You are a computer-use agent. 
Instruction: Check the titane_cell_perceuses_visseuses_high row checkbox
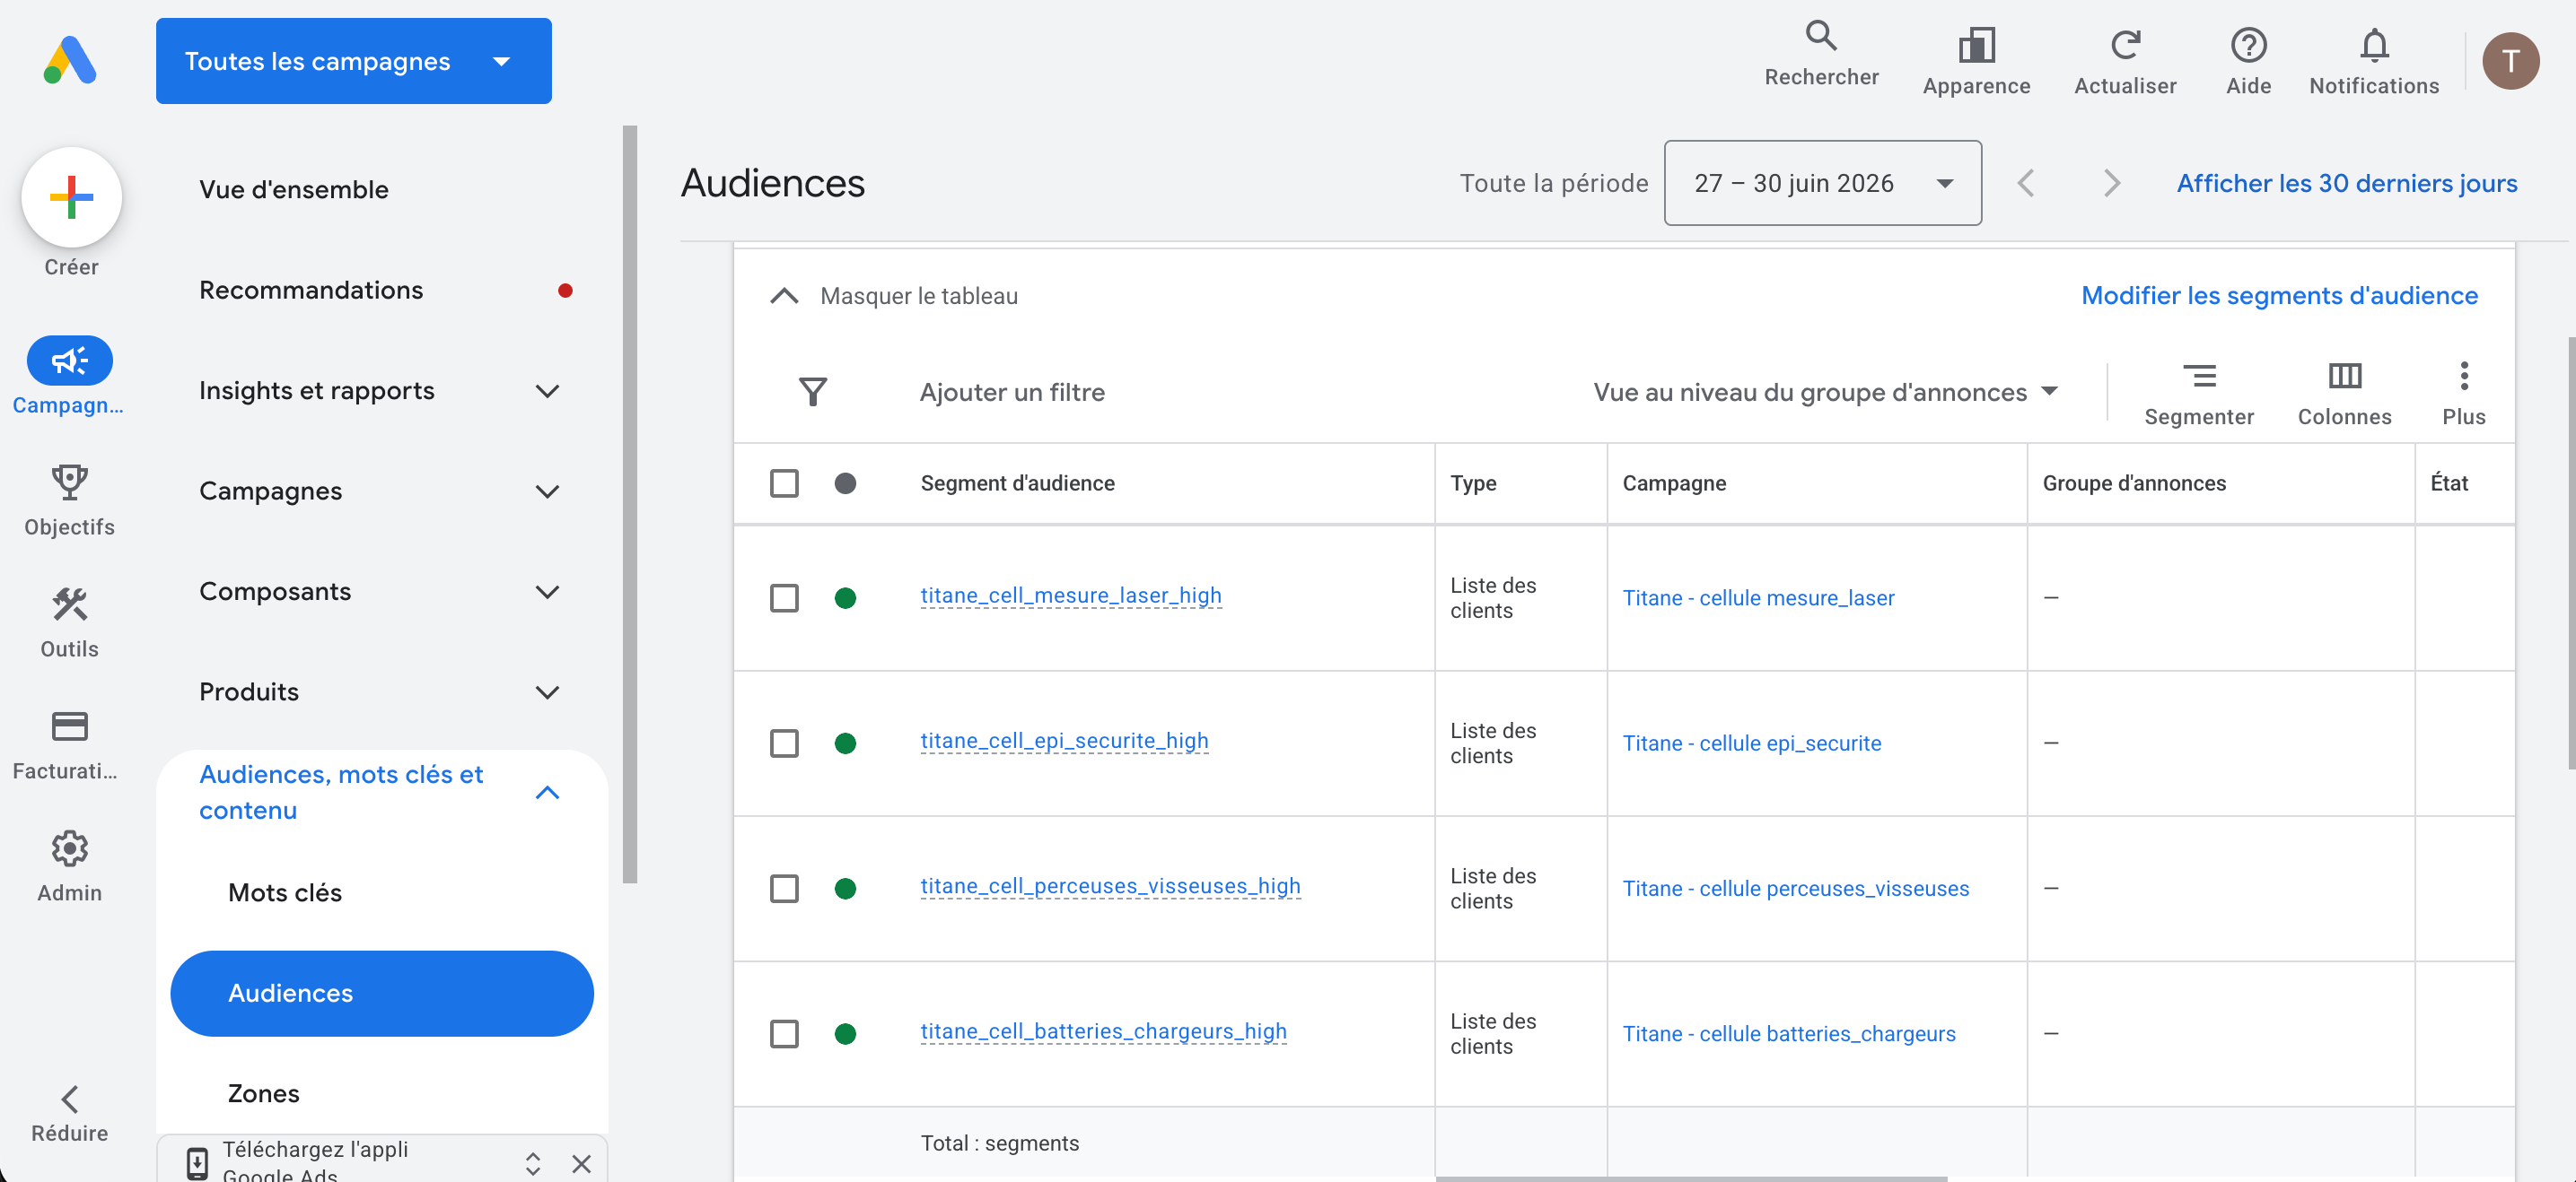point(784,888)
